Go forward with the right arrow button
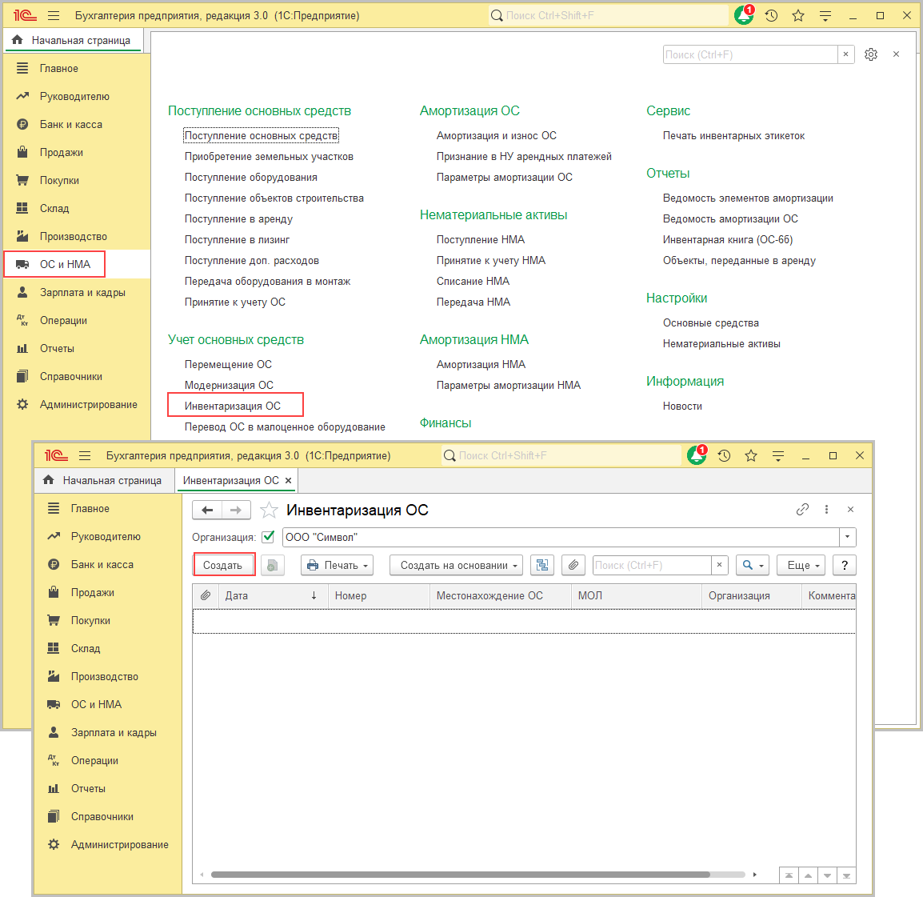923x897 pixels. pos(236,510)
